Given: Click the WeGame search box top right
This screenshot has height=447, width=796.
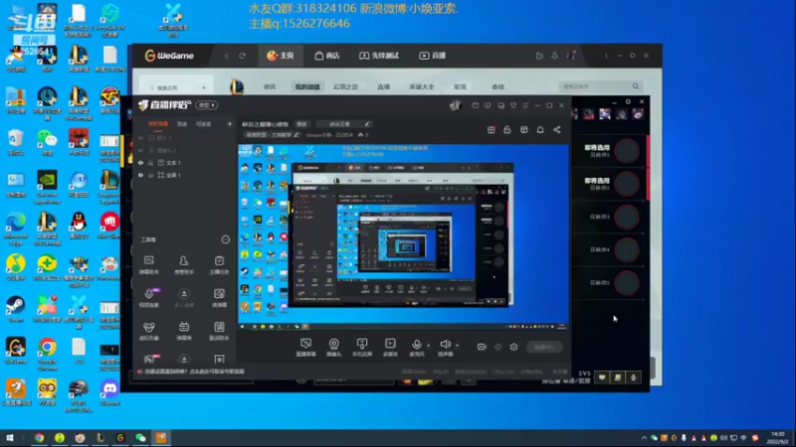Looking at the screenshot, I should [x=600, y=86].
